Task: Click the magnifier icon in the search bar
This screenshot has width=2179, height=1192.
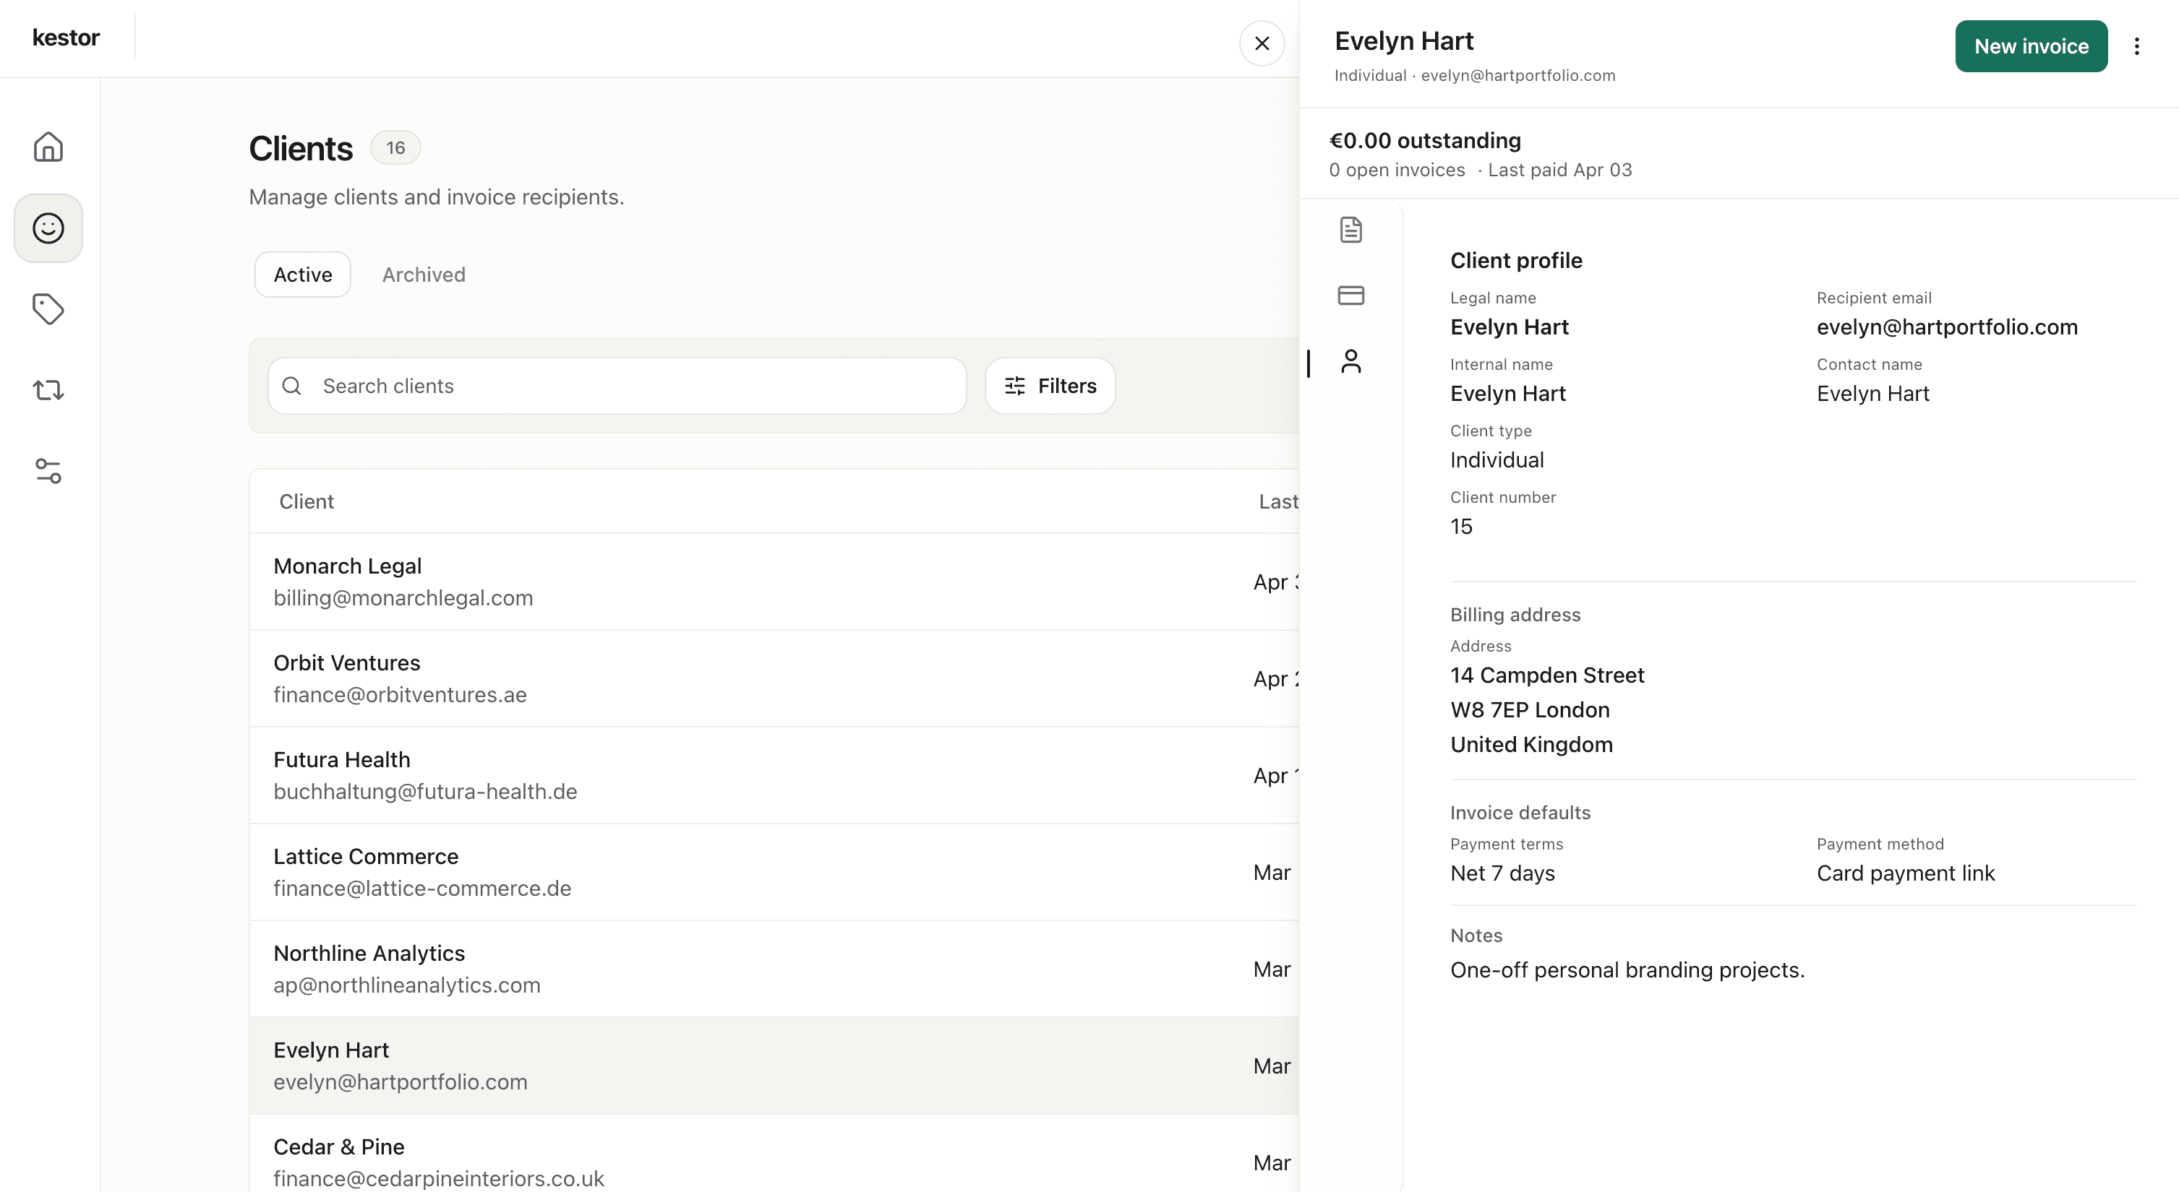Action: 291,386
